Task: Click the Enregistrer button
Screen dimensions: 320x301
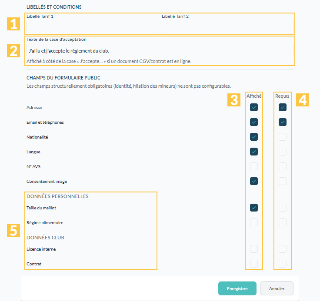Action: (237, 288)
